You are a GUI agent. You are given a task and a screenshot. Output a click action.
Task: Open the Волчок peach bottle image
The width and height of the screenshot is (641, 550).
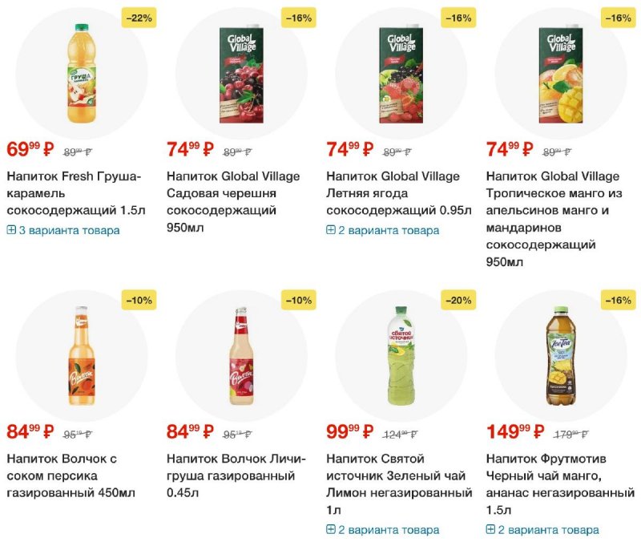tap(82, 355)
